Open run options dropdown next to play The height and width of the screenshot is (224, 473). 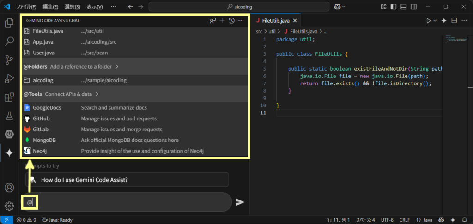pos(435,20)
